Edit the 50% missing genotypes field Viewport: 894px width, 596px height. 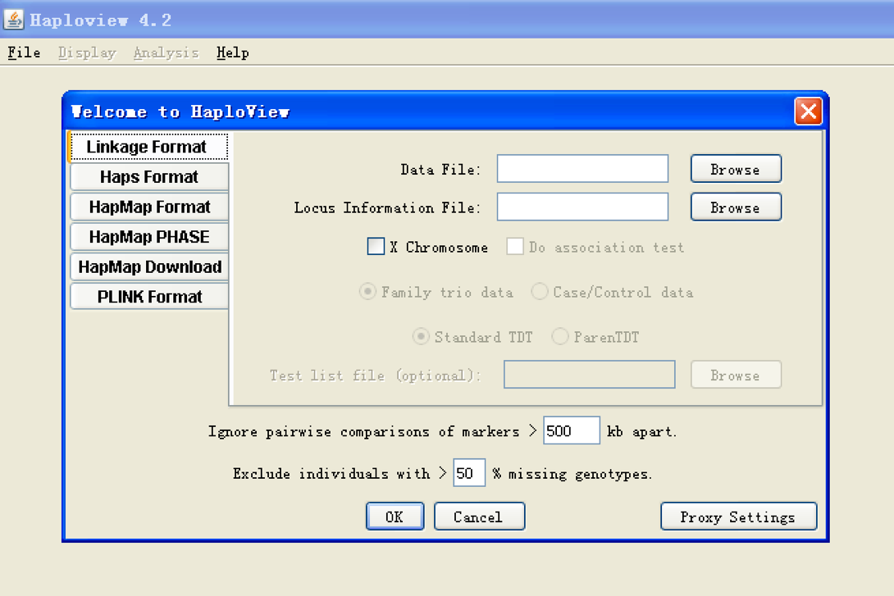coord(468,472)
